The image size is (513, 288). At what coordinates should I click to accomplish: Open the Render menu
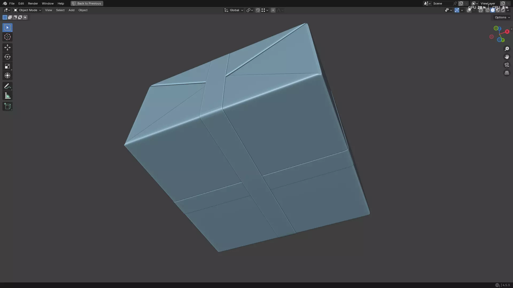click(33, 3)
